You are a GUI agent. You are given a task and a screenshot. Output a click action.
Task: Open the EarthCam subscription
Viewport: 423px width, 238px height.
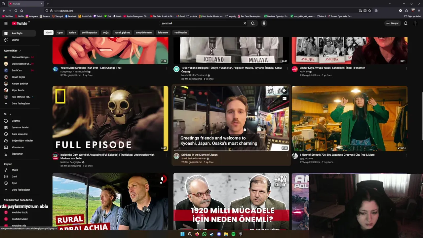pyautogui.click(x=19, y=70)
